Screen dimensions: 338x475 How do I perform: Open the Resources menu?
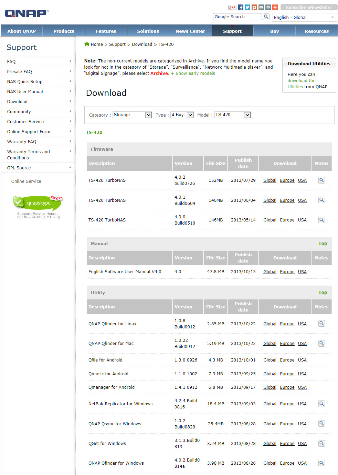317,31
